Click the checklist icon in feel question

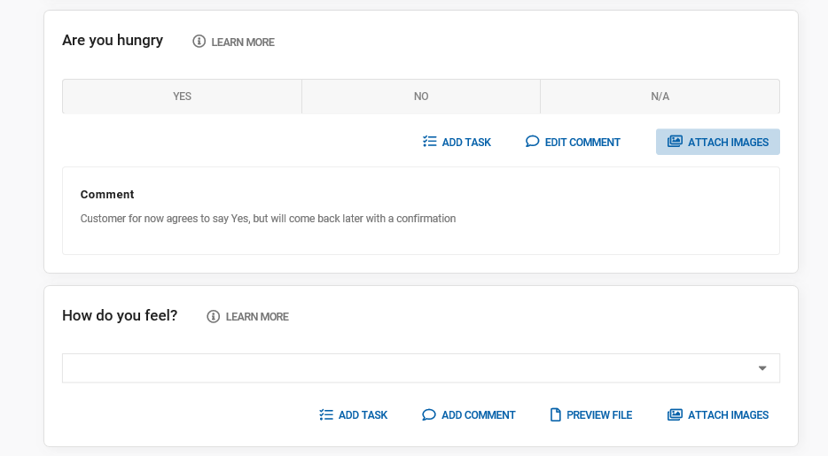tap(326, 414)
